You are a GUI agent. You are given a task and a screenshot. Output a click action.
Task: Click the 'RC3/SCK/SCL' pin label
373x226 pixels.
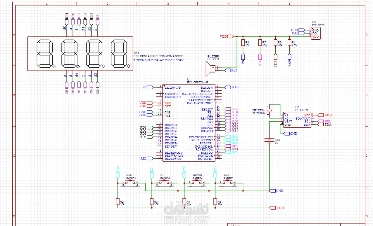[x=204, y=146]
